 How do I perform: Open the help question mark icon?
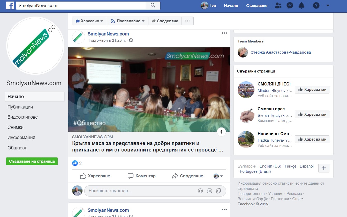point(316,5)
